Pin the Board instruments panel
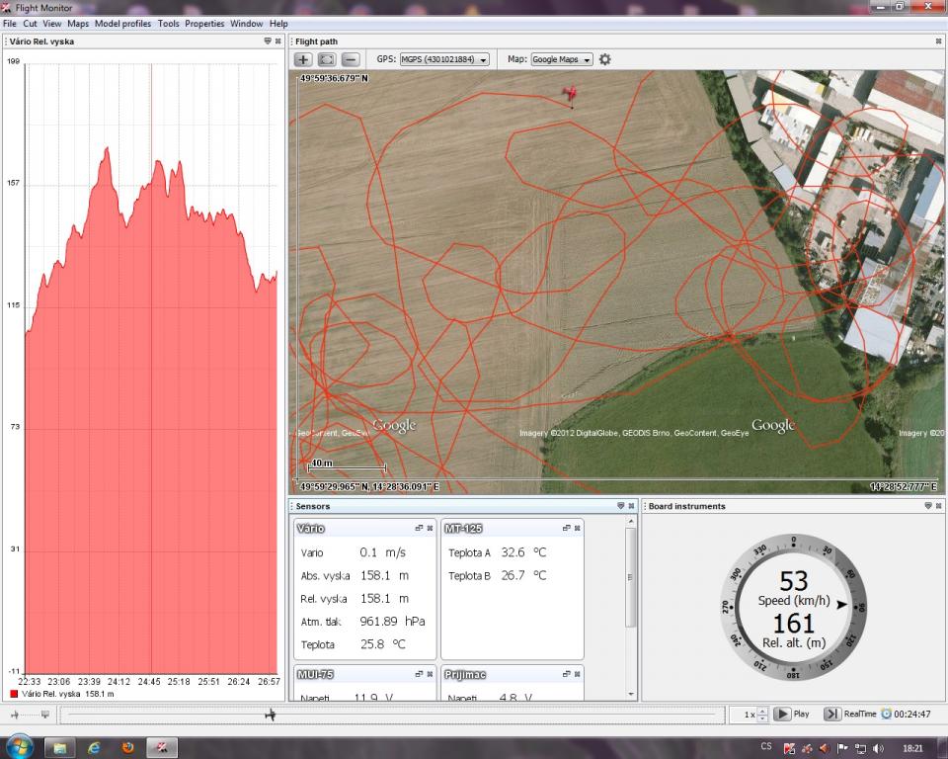Viewport: 948px width, 759px height. click(x=927, y=506)
